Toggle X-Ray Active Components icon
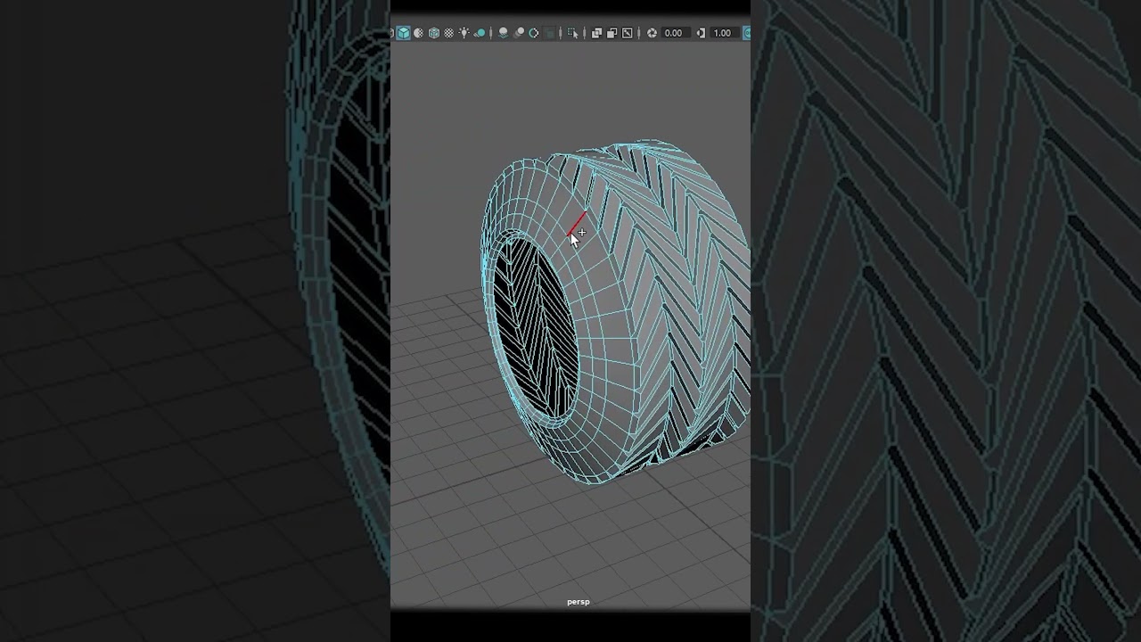1141x642 pixels. (x=612, y=33)
